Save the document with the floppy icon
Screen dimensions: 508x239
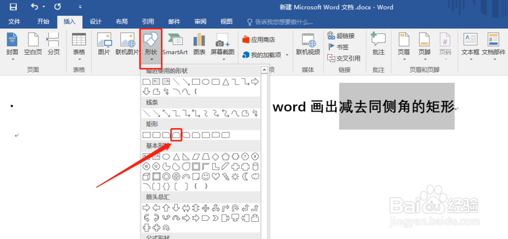pyautogui.click(x=13, y=7)
